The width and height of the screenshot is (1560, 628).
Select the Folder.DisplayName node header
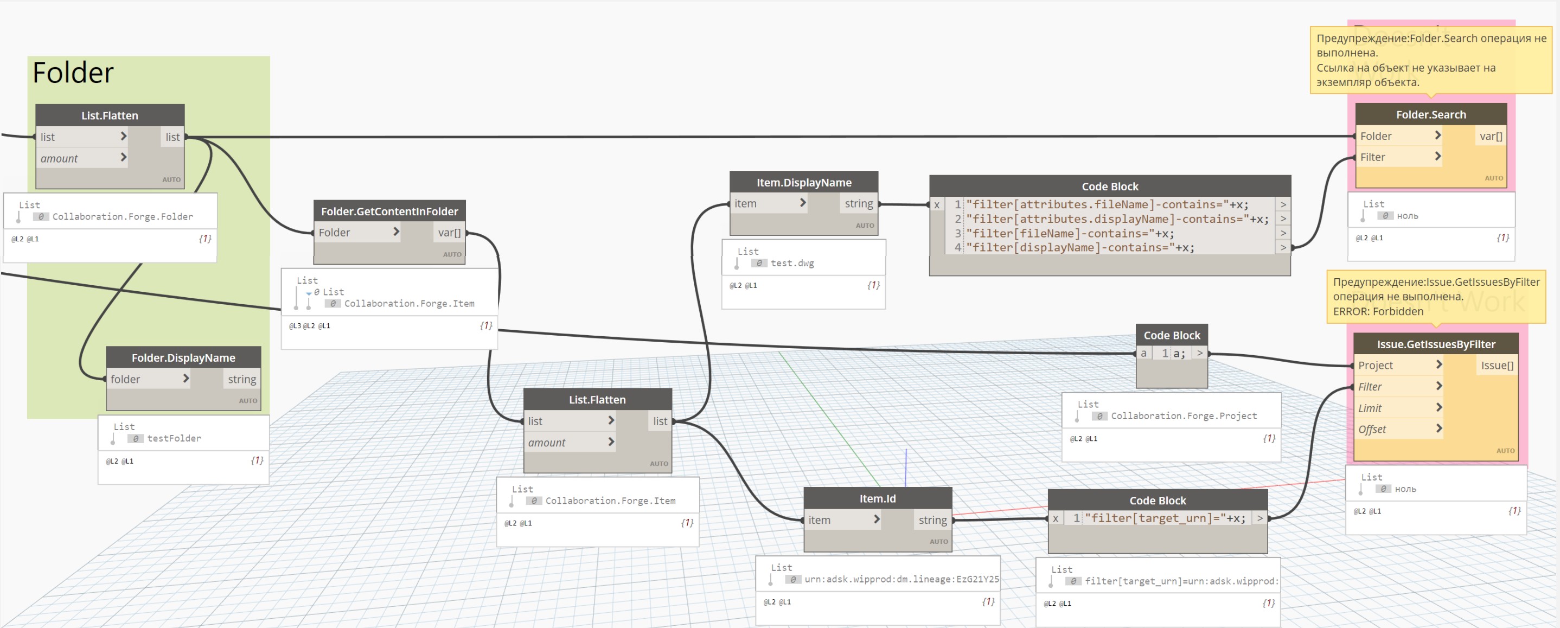coord(183,358)
